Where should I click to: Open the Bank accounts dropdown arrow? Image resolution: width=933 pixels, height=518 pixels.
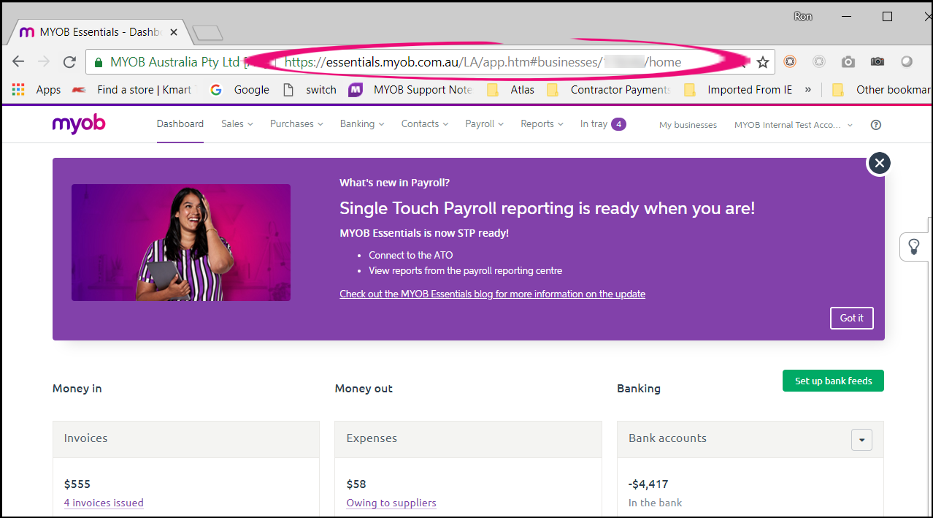pyautogui.click(x=861, y=440)
